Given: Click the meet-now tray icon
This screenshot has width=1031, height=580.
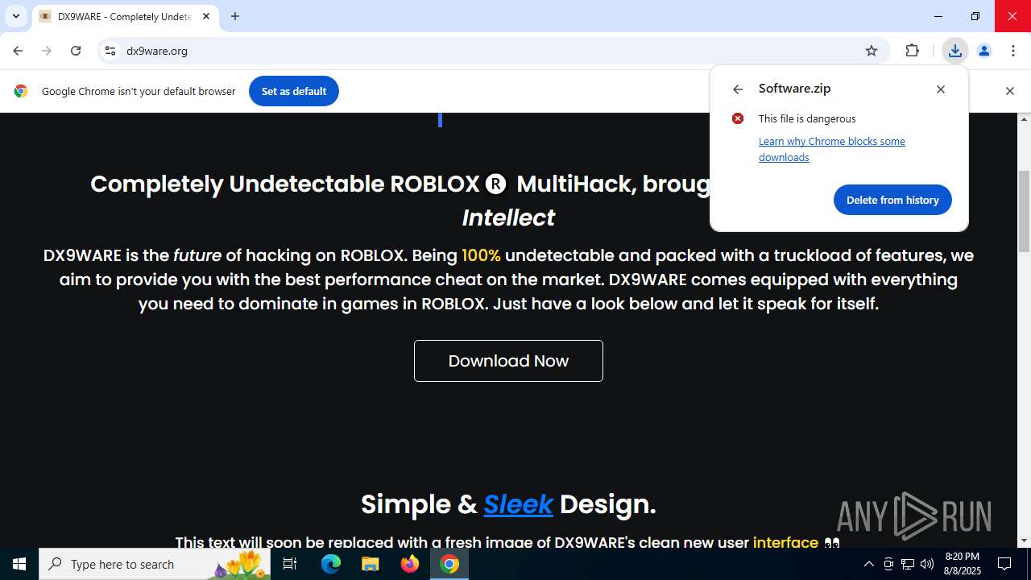Looking at the screenshot, I should (x=888, y=564).
